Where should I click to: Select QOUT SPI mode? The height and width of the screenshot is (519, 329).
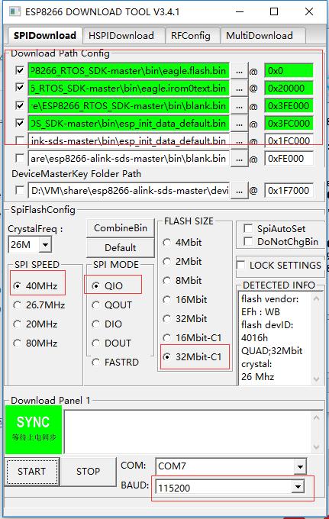click(112, 305)
